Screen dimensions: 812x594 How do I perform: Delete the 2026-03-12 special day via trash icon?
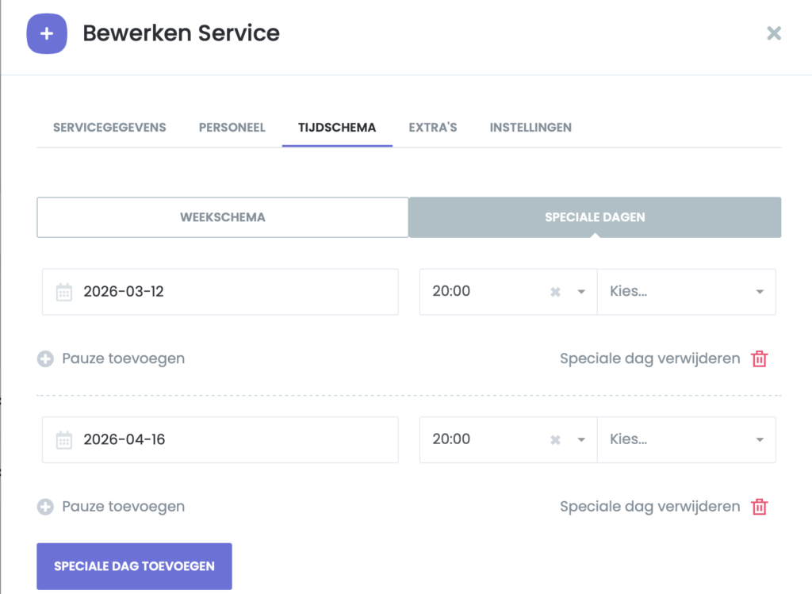(x=759, y=359)
